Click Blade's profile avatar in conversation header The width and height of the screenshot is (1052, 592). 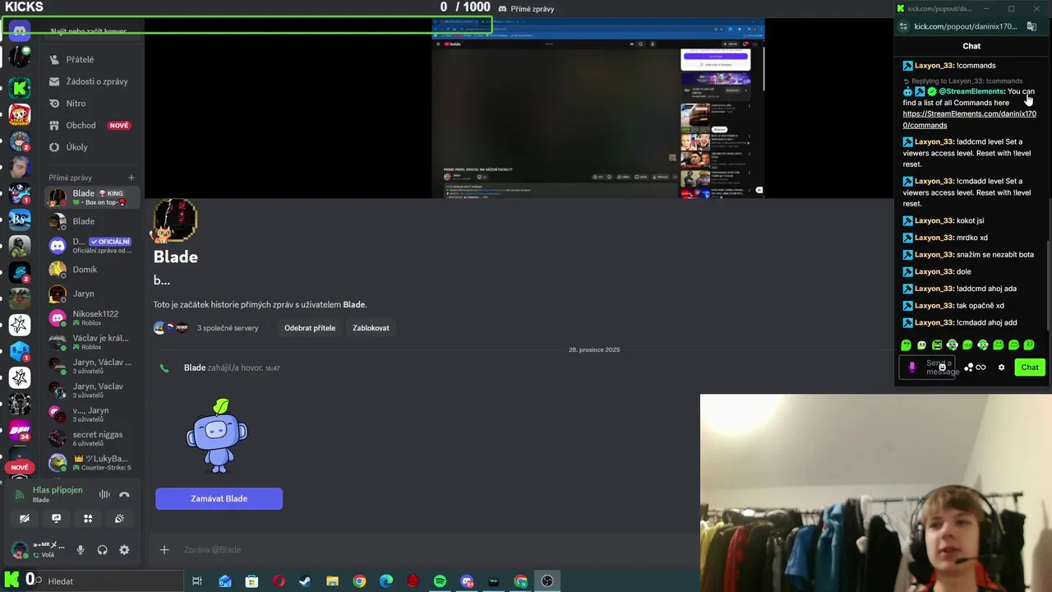[175, 220]
